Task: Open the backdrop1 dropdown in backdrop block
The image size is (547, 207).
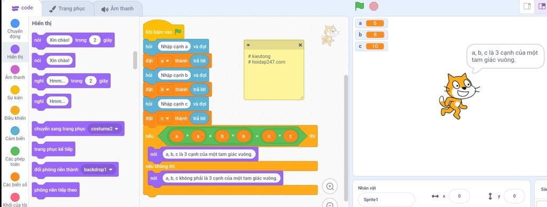Action: (98, 169)
